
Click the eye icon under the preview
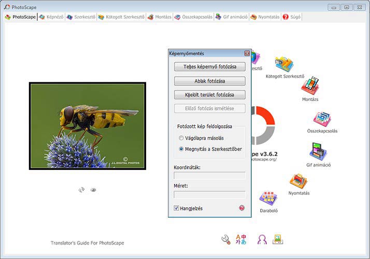[x=93, y=190]
